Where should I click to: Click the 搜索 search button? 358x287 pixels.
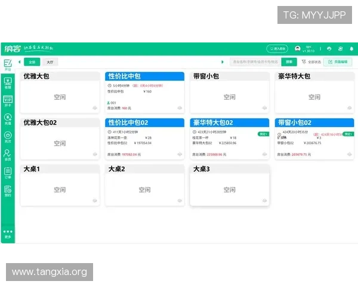289,62
